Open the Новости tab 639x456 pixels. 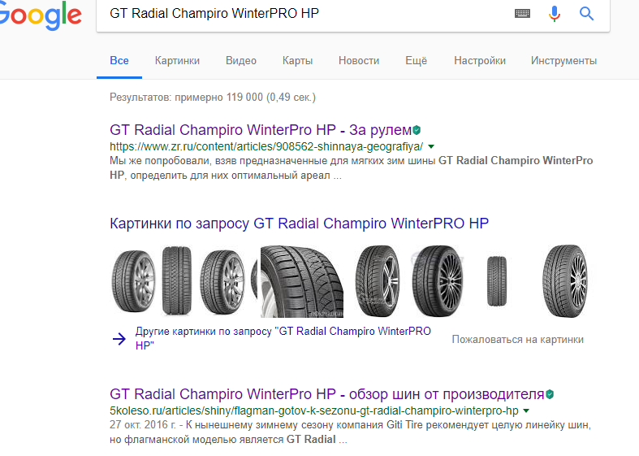point(359,61)
